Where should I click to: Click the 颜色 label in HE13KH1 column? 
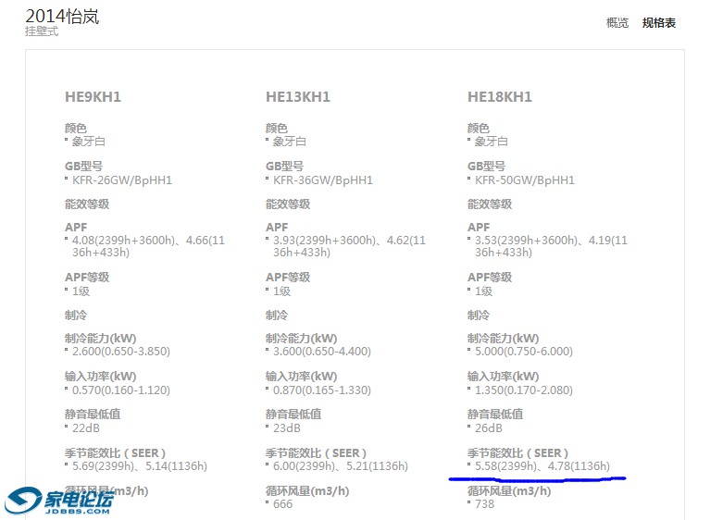(x=277, y=128)
